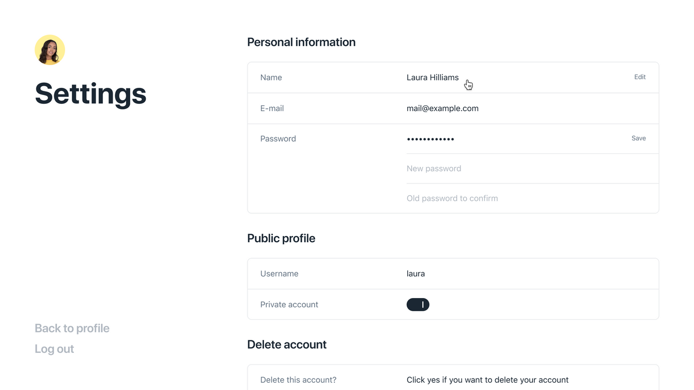This screenshot has height=390, width=694.
Task: Click the New password field
Action: (x=532, y=168)
